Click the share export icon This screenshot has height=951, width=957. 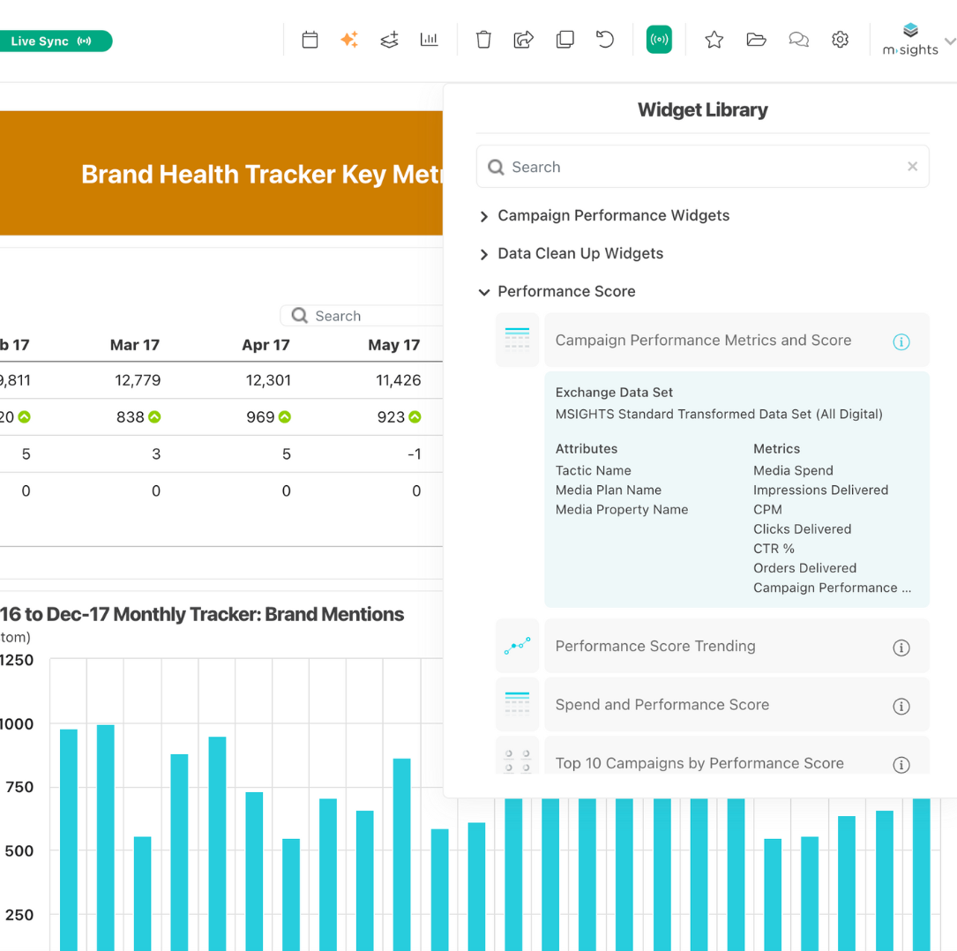pos(524,40)
